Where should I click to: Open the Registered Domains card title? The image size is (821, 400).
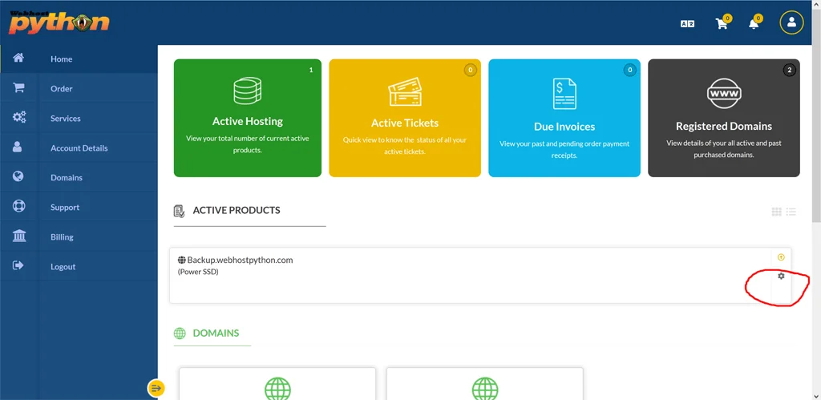pos(724,126)
